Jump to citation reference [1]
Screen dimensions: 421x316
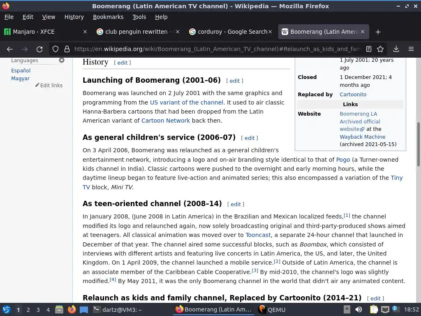(x=347, y=215)
